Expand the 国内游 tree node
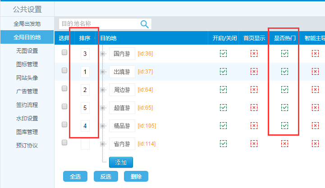This screenshot has height=188, width=325. [x=103, y=54]
